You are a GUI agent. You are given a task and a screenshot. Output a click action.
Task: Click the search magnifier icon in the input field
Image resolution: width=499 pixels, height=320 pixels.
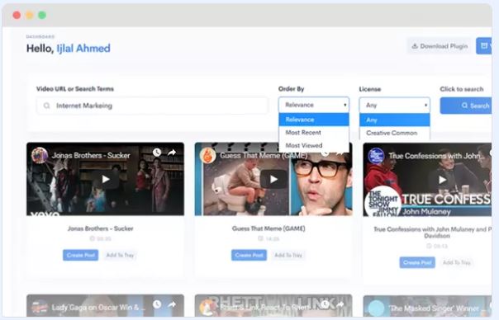(47, 106)
